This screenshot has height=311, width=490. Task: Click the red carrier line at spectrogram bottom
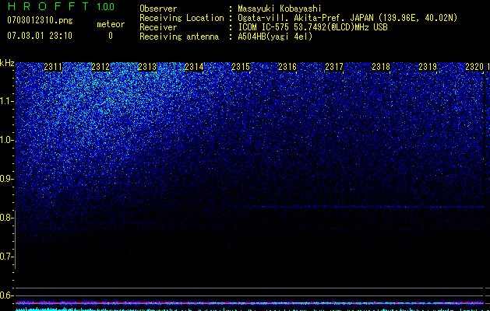[x=249, y=303]
